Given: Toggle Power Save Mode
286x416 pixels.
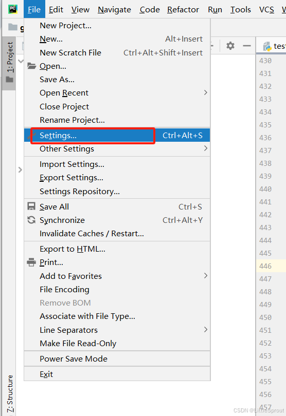Looking at the screenshot, I should coord(117,358).
